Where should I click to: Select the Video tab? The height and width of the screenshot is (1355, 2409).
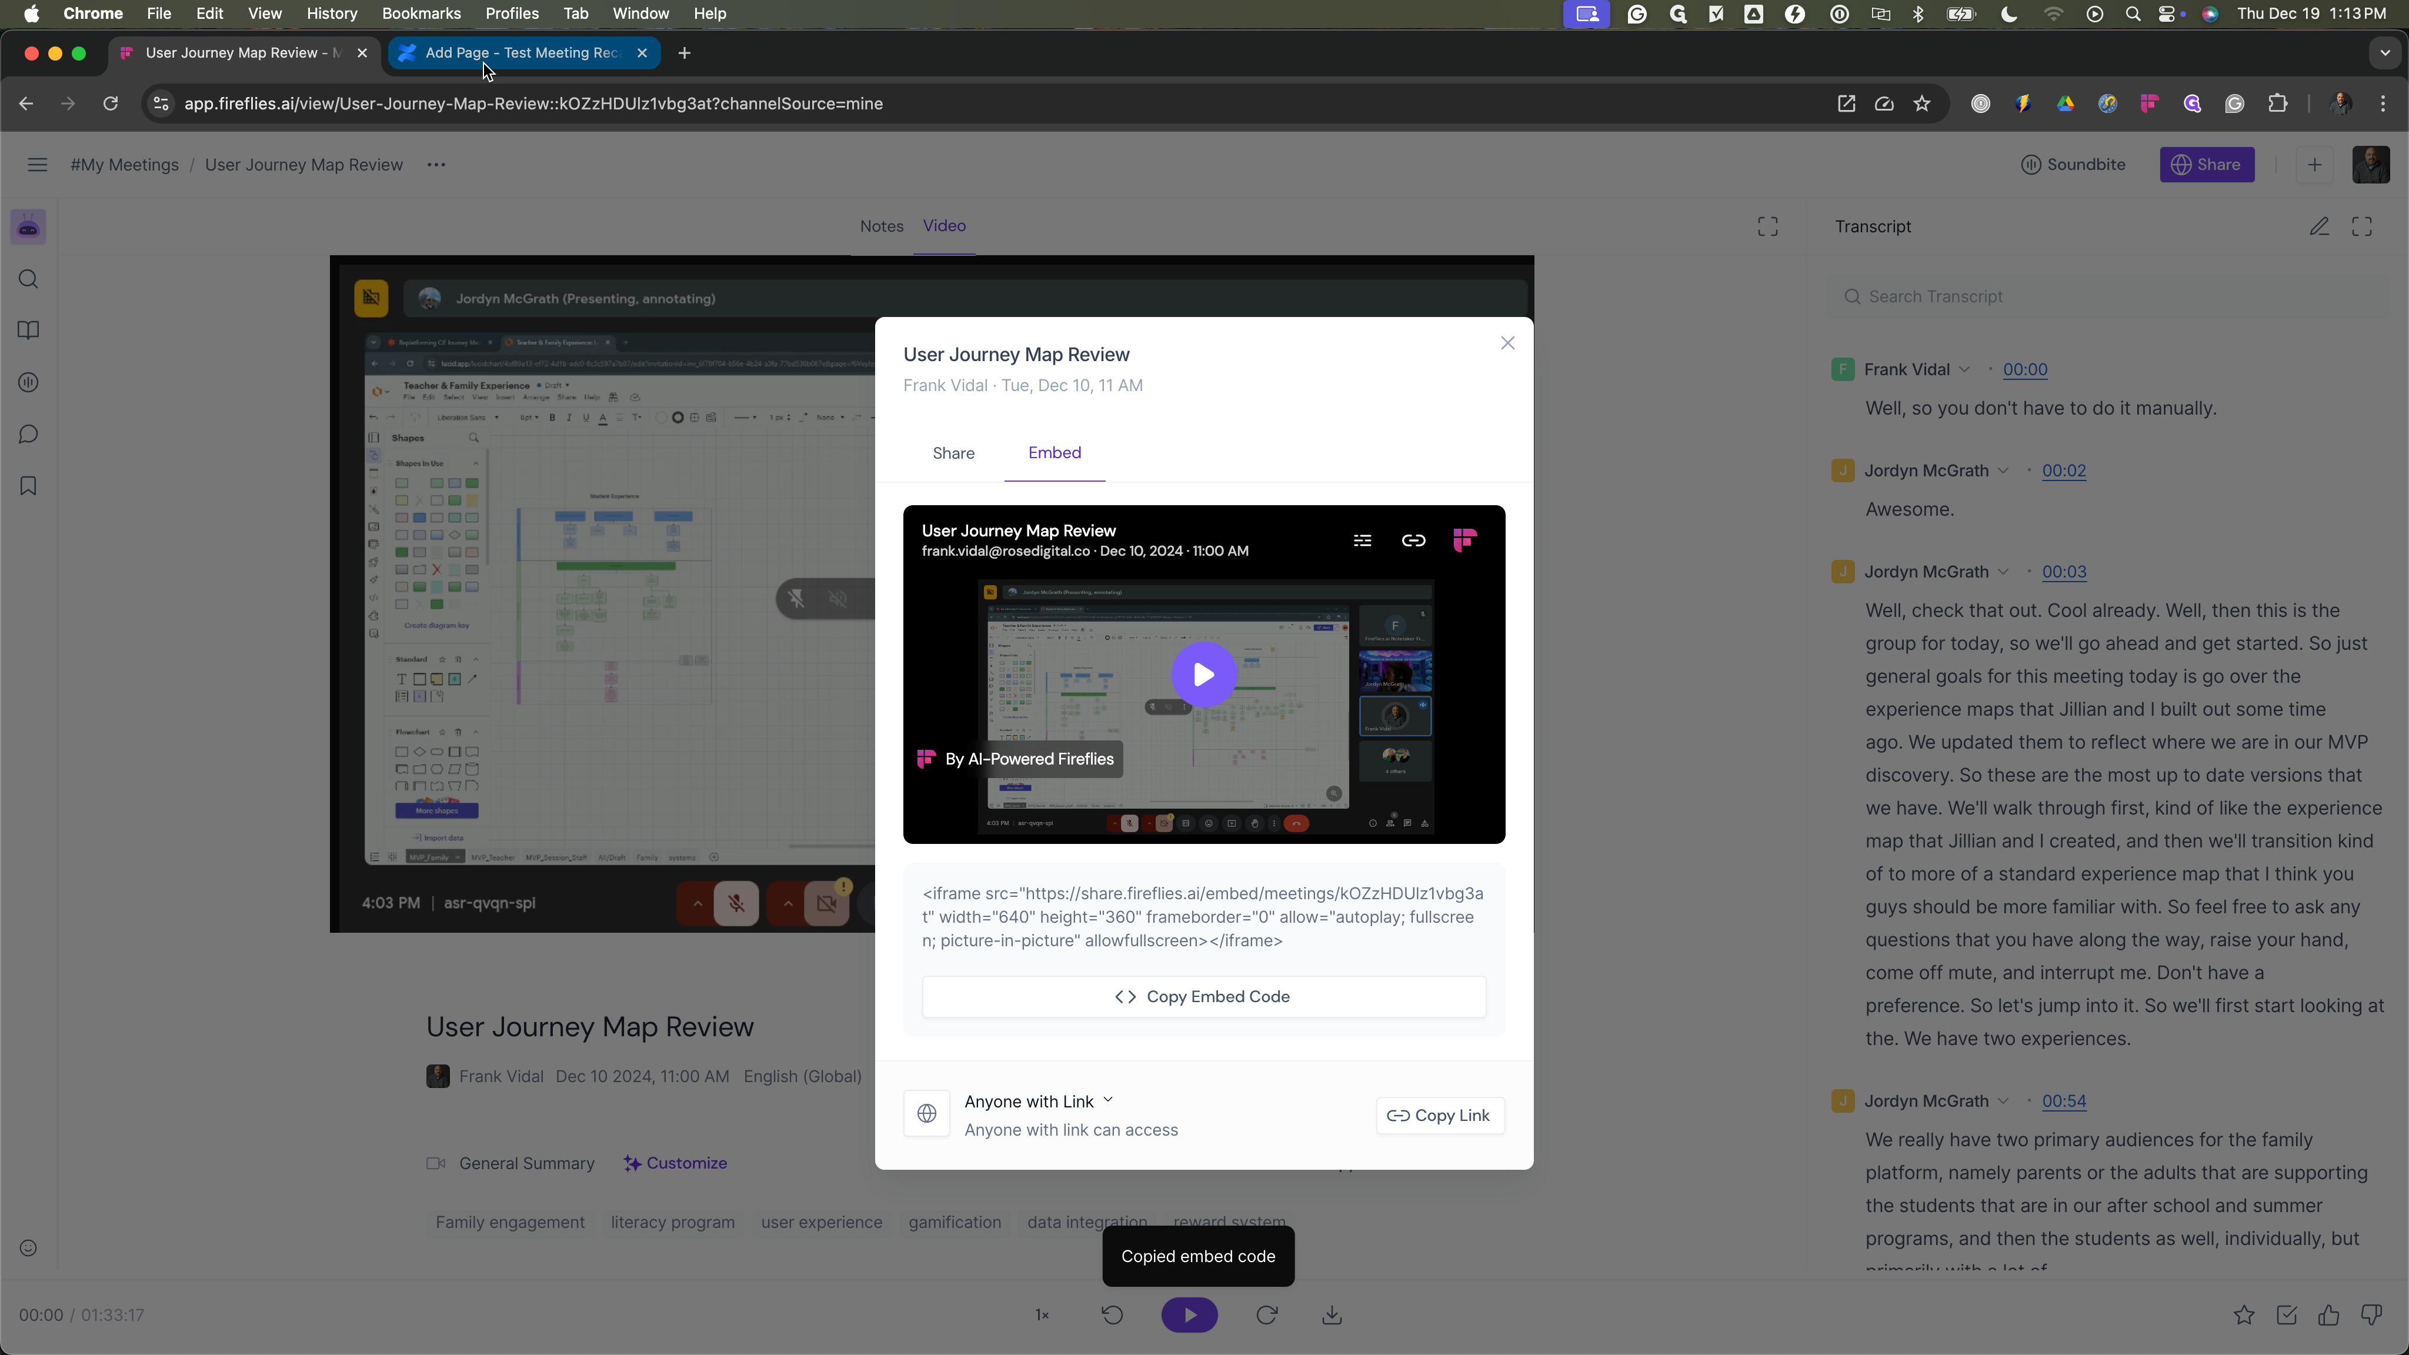(x=943, y=226)
